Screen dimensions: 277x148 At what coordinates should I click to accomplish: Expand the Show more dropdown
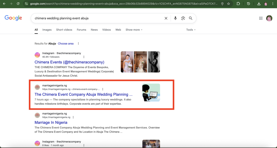point(134,30)
